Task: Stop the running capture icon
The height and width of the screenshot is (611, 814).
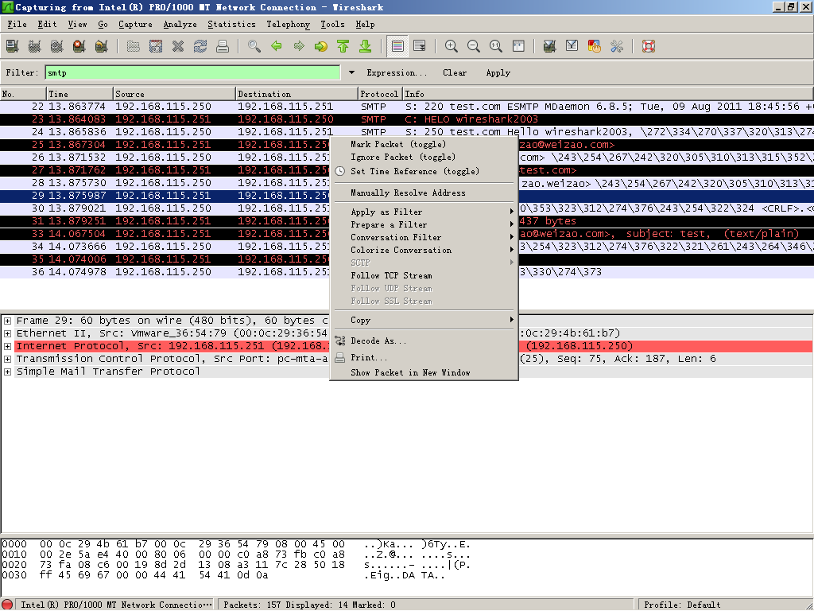Action: pyautogui.click(x=79, y=46)
